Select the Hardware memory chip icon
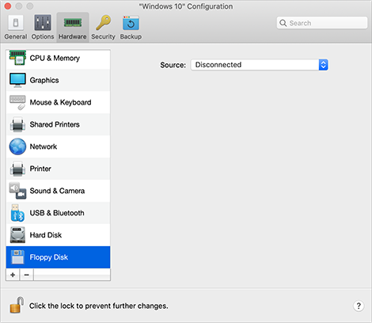Image resolution: width=372 pixels, height=323 pixels. click(73, 23)
